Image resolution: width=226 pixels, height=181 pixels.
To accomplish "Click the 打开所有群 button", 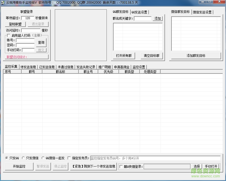I will tap(124, 55).
